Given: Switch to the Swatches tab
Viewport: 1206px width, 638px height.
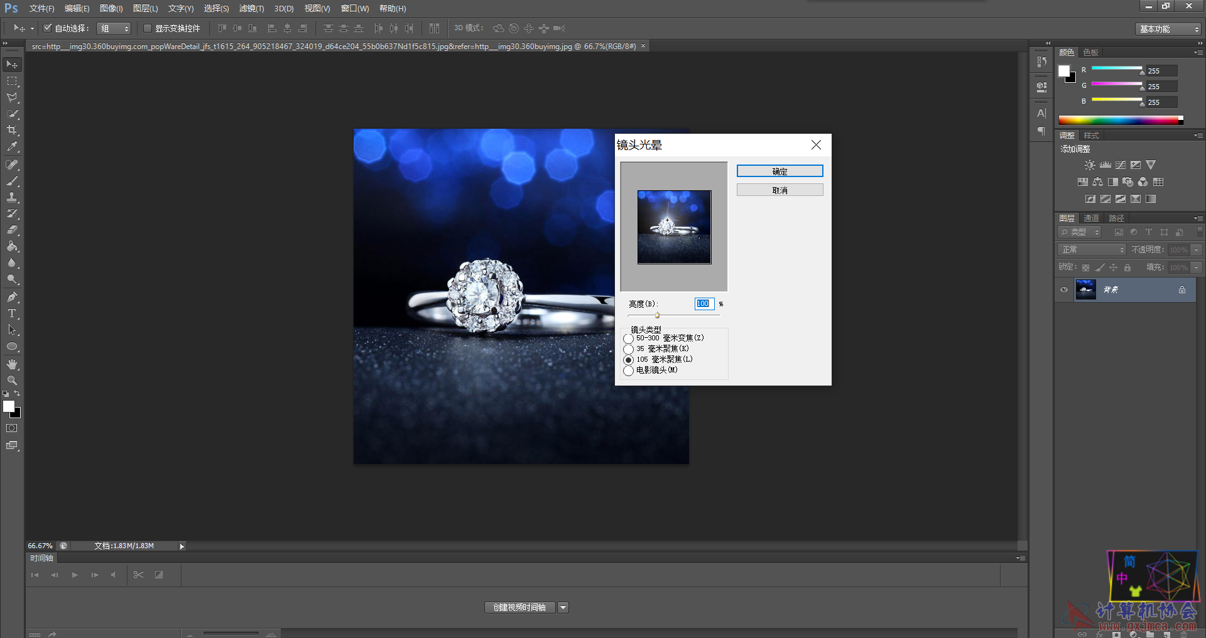Looking at the screenshot, I should point(1091,53).
